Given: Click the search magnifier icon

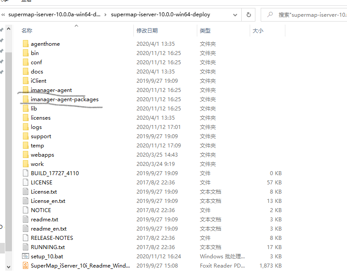Looking at the screenshot, I should point(270,15).
